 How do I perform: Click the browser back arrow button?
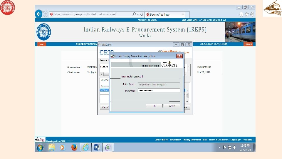click(x=38, y=14)
